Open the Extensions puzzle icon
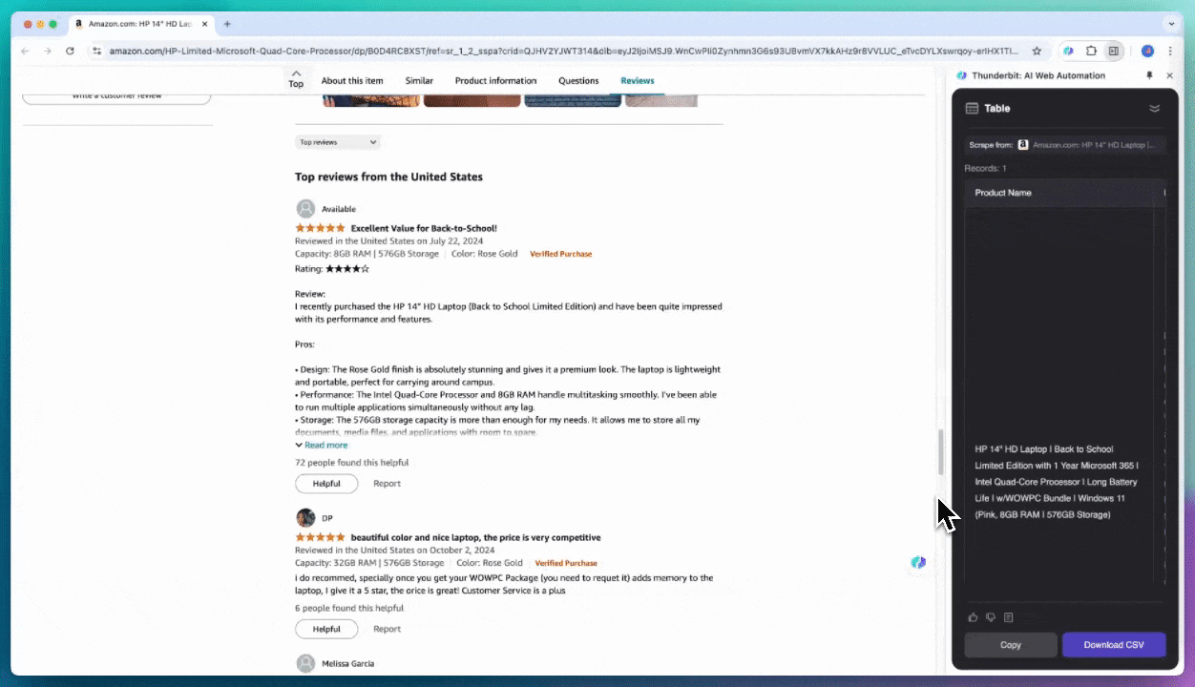The image size is (1195, 687). pyautogui.click(x=1092, y=51)
